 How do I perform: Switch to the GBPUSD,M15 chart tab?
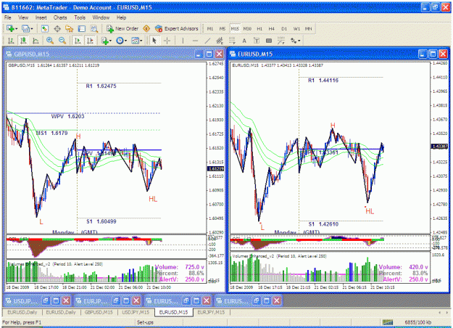[99, 312]
